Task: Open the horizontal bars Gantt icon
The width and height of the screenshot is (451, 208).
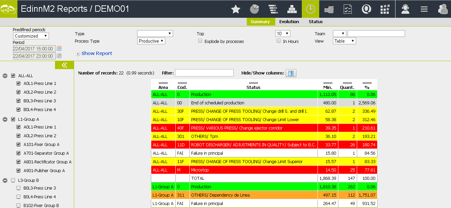Action: click(x=273, y=9)
